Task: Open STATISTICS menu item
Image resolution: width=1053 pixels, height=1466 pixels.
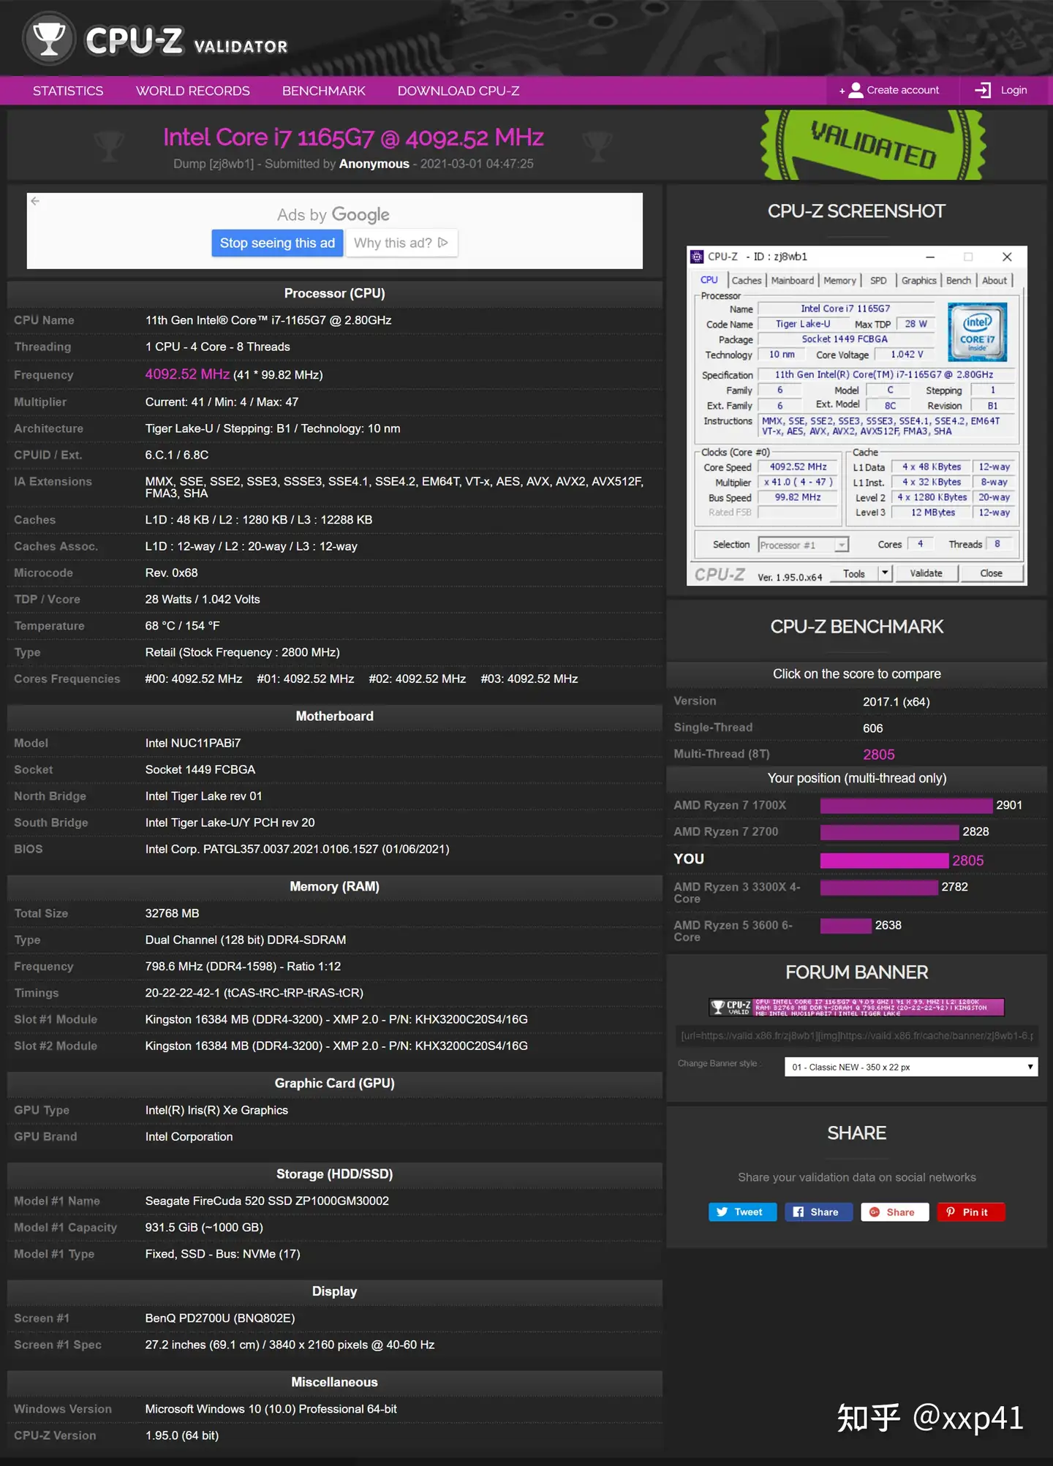Action: click(68, 91)
